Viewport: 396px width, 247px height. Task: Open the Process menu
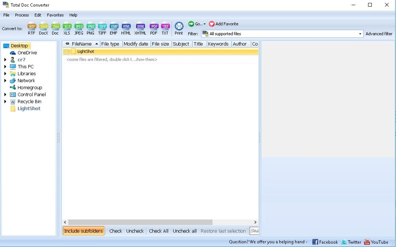[x=22, y=15]
